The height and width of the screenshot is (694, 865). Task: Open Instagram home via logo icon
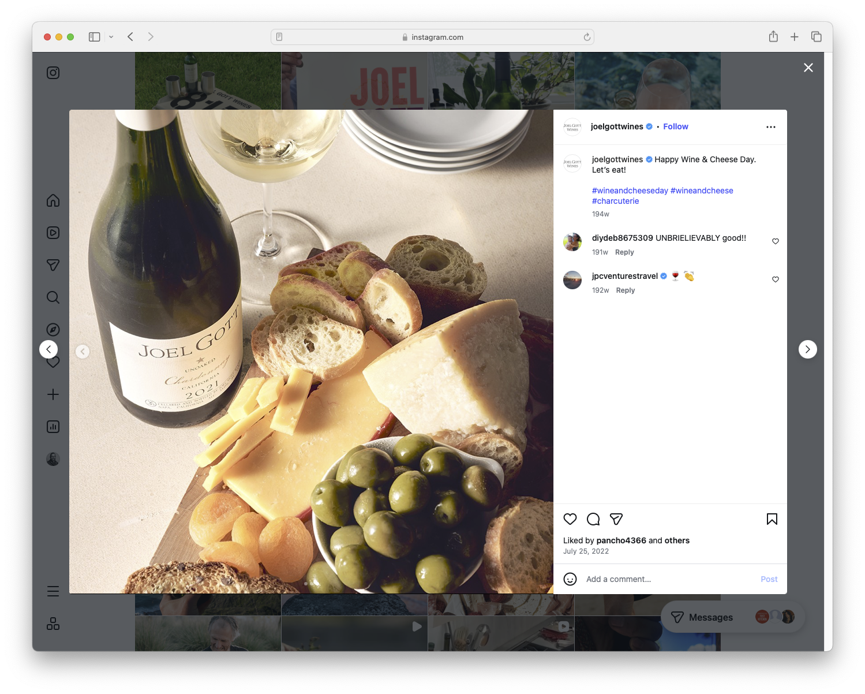[x=53, y=73]
